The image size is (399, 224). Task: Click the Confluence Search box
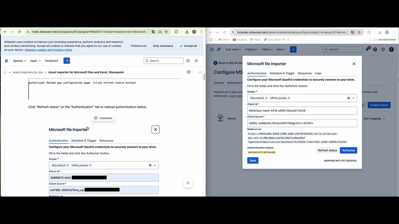(163, 61)
